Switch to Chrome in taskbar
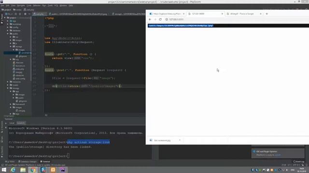 coord(33,170)
